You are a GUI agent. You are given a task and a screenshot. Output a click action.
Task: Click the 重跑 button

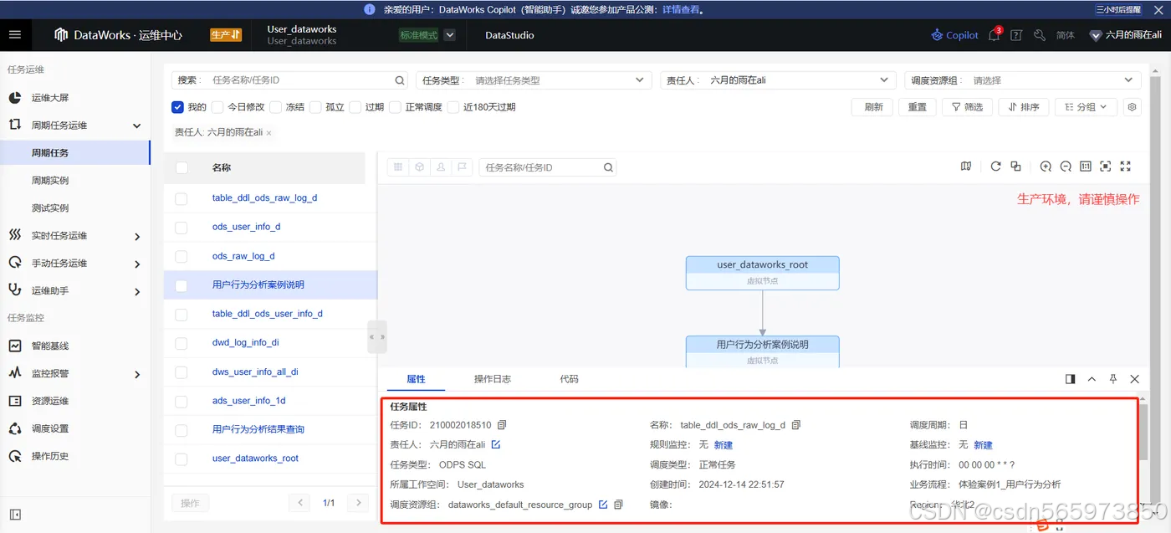point(917,107)
